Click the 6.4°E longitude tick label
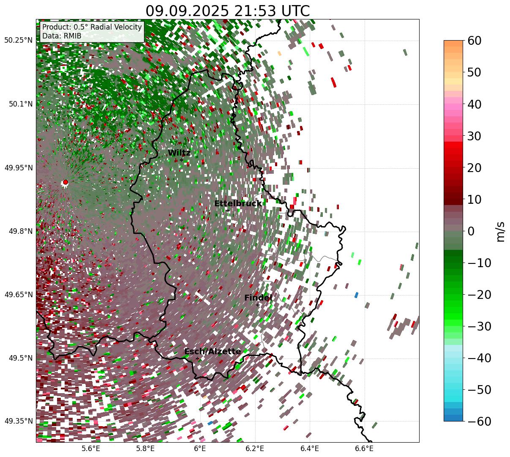 coord(310,449)
